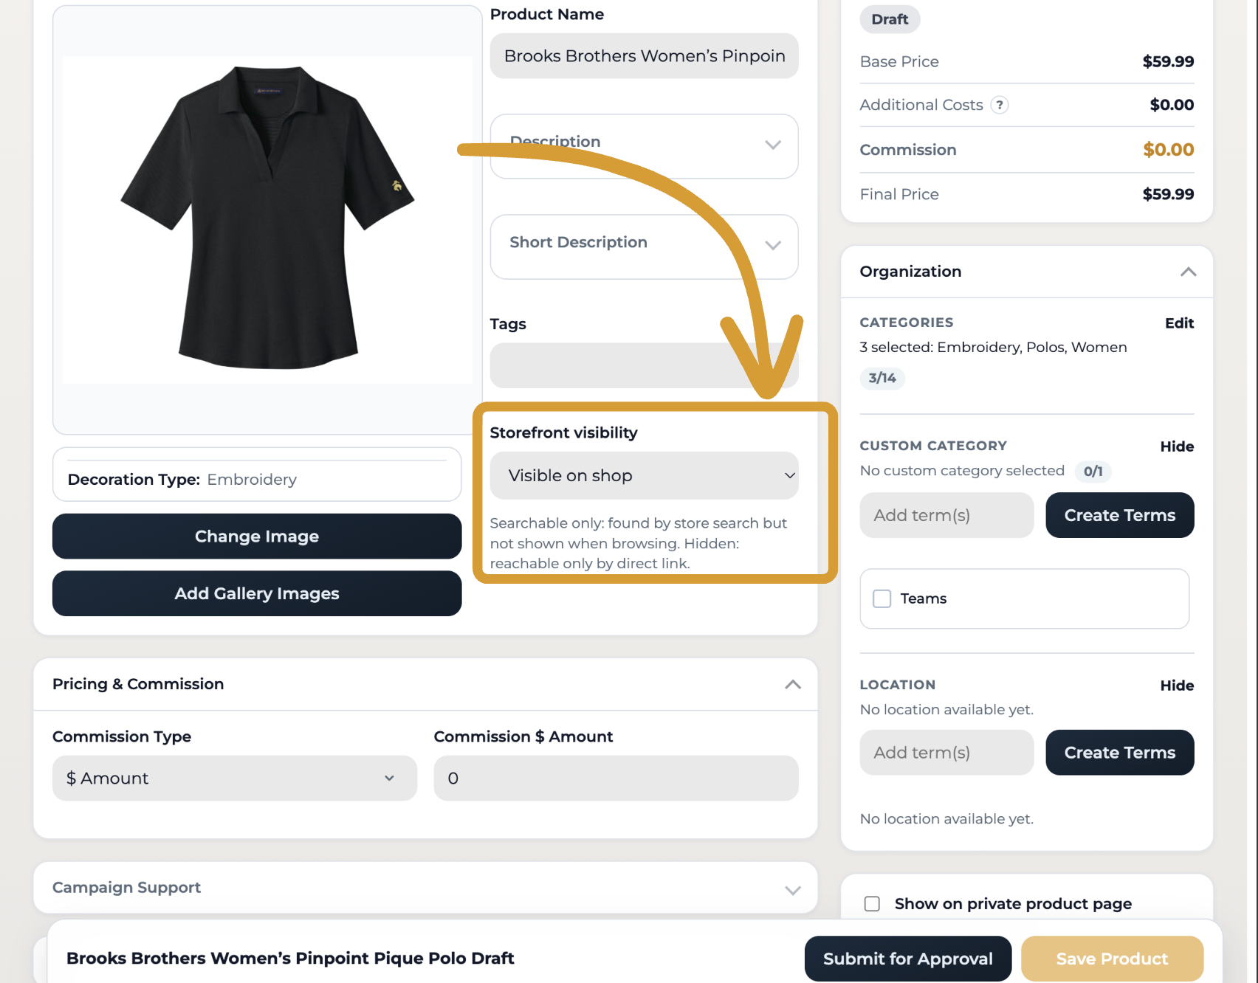Open the Storefront visibility dropdown
Image resolution: width=1258 pixels, height=983 pixels.
coord(644,476)
